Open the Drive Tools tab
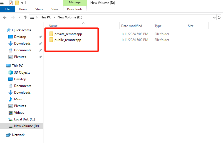The width and height of the screenshot is (223, 143). [75, 9]
